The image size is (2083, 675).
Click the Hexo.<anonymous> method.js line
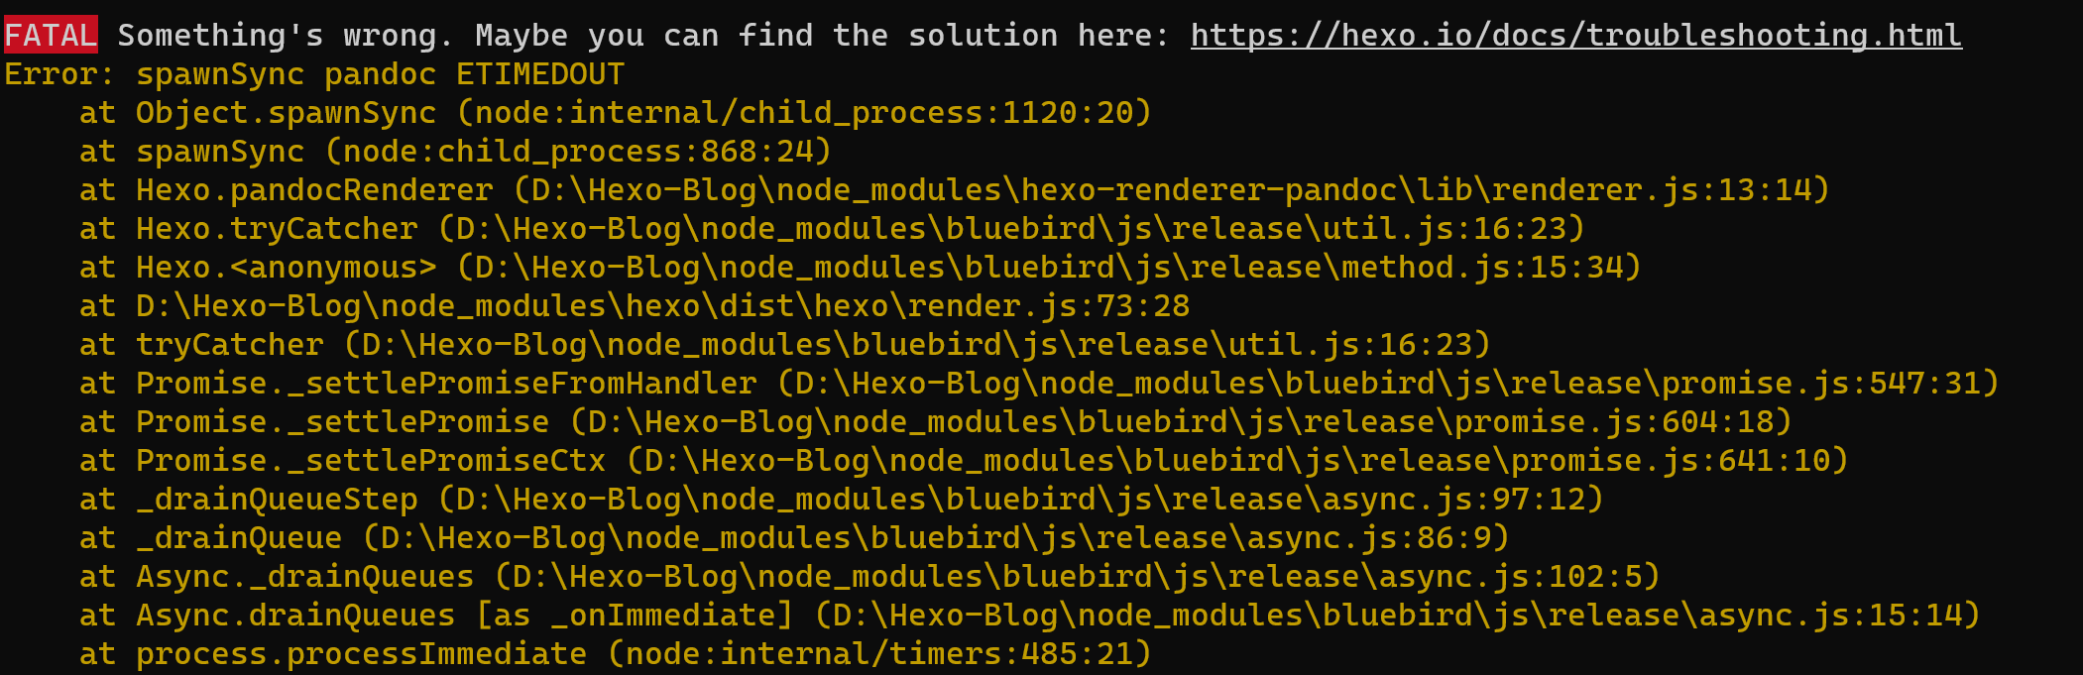click(x=861, y=268)
